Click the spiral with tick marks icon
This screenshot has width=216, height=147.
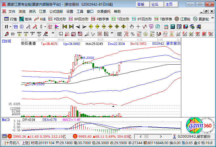point(39,34)
